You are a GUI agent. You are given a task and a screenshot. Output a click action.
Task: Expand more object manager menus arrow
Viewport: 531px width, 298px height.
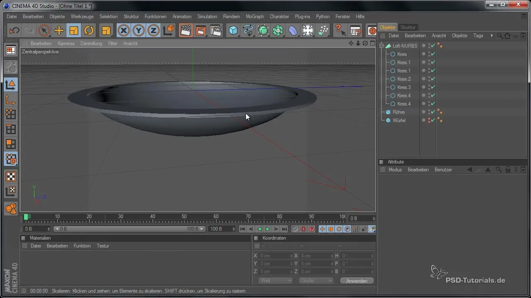coord(492,36)
